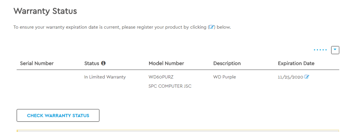This screenshot has height=132, width=345.
Task: Click the Warranty Status page heading
Action: 45,11
